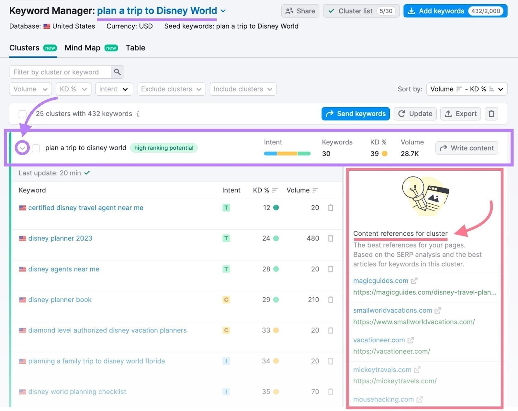Delete keyword disney planner 2023
This screenshot has width=518, height=411.
[x=331, y=238]
